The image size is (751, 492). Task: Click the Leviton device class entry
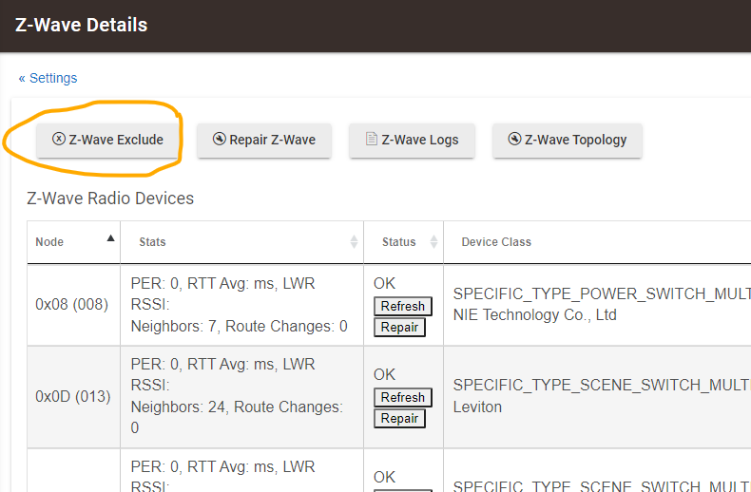click(x=479, y=406)
